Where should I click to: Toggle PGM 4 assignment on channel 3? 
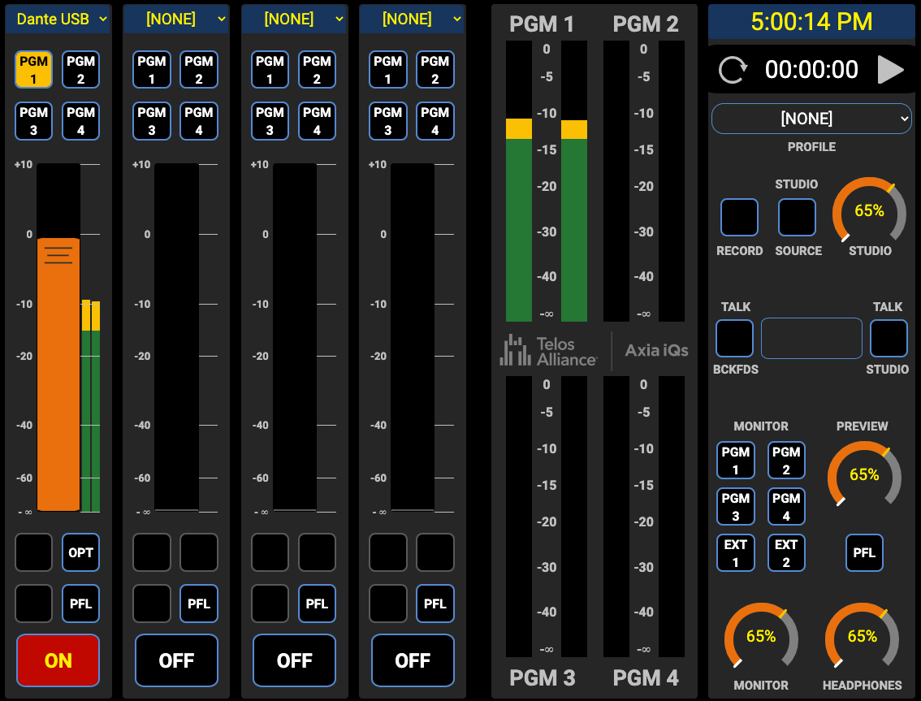click(317, 121)
